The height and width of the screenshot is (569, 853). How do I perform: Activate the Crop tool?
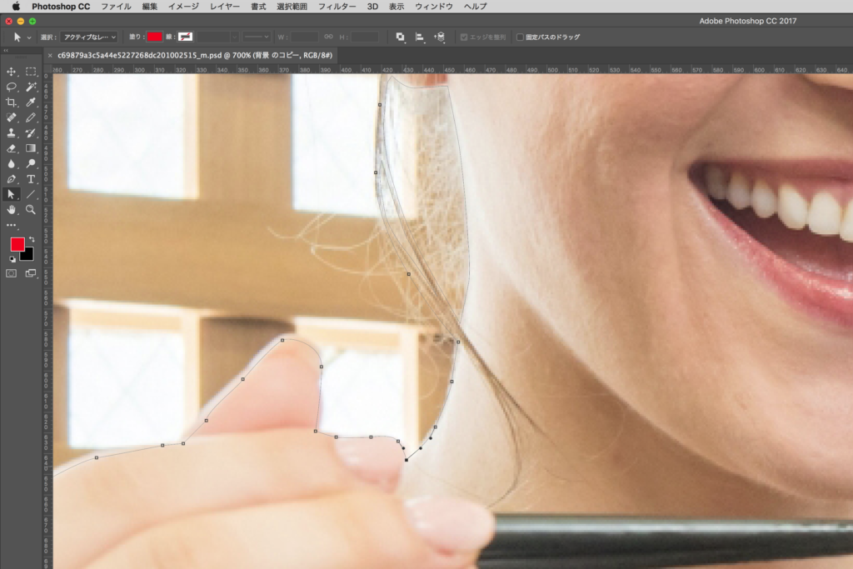[12, 102]
